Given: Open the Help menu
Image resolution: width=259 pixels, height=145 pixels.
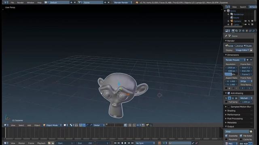Looking at the screenshot, I should [x=39, y=3].
